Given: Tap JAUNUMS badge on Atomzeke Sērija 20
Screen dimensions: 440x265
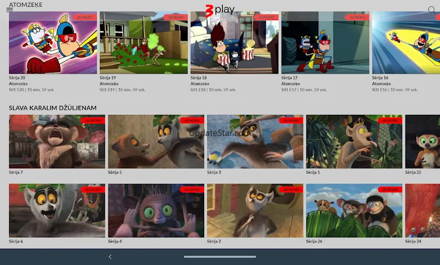Looking at the screenshot, I should pos(85,17).
